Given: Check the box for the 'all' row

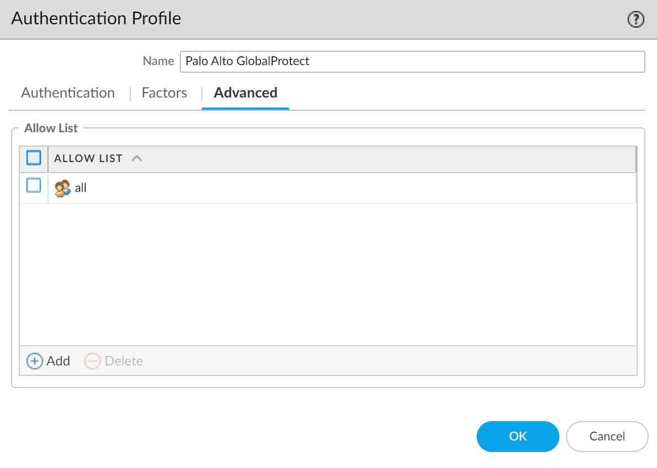Looking at the screenshot, I should [x=34, y=186].
